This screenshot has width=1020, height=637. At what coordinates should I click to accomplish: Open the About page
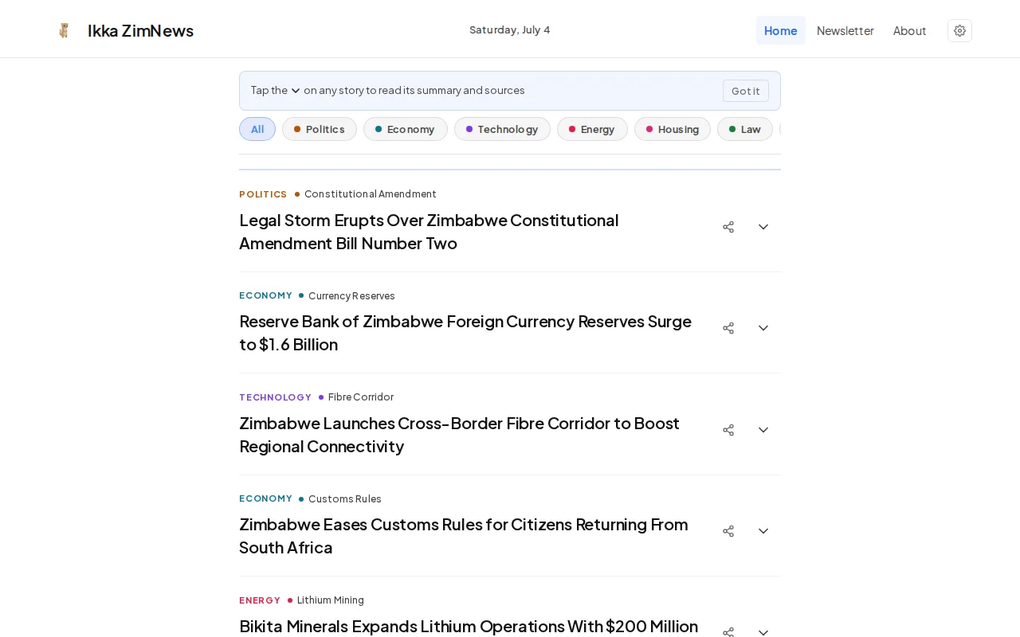[x=909, y=30]
